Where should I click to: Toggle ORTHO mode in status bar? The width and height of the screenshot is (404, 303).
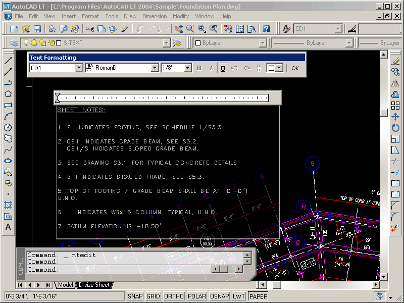pyautogui.click(x=174, y=296)
